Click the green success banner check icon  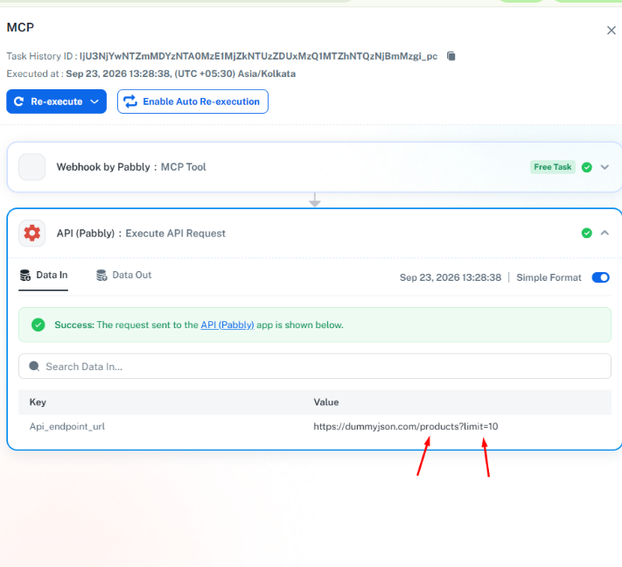(38, 325)
